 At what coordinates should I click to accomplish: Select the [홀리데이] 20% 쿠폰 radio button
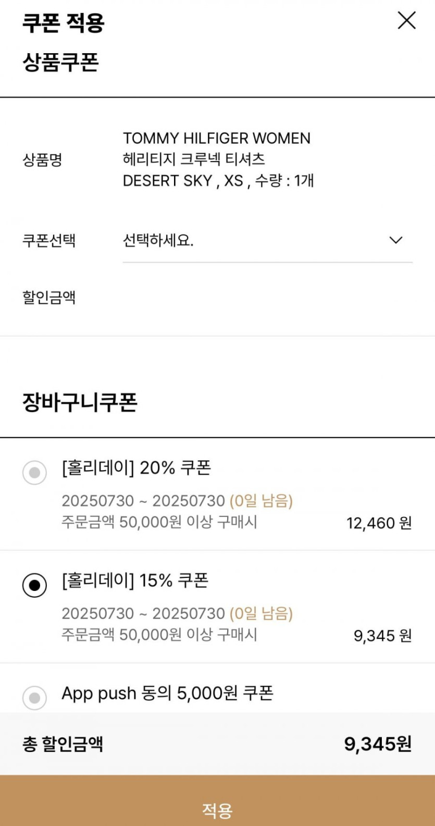click(34, 473)
